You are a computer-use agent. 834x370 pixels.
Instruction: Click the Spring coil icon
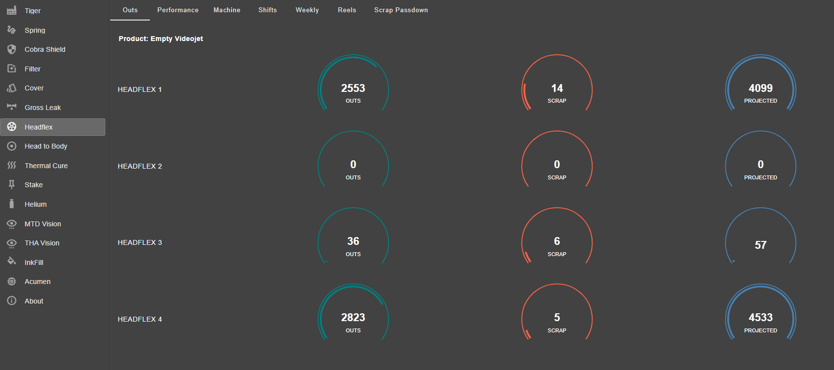(x=12, y=30)
